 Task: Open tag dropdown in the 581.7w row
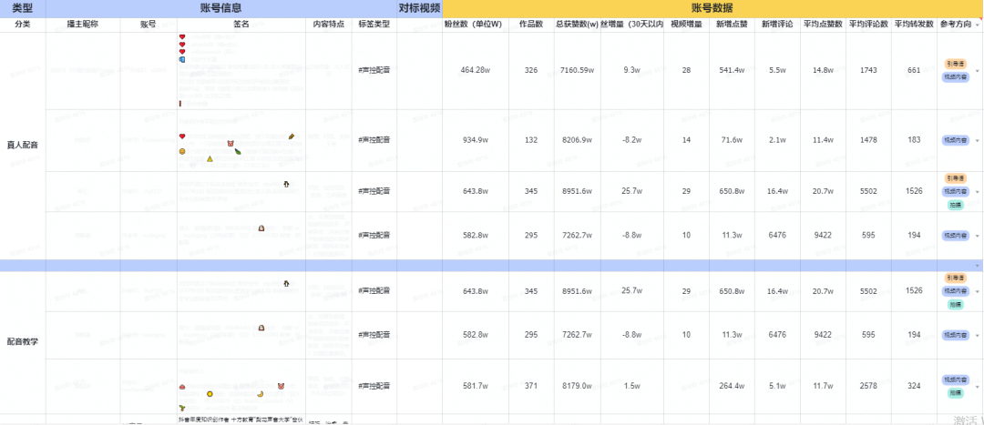(978, 386)
